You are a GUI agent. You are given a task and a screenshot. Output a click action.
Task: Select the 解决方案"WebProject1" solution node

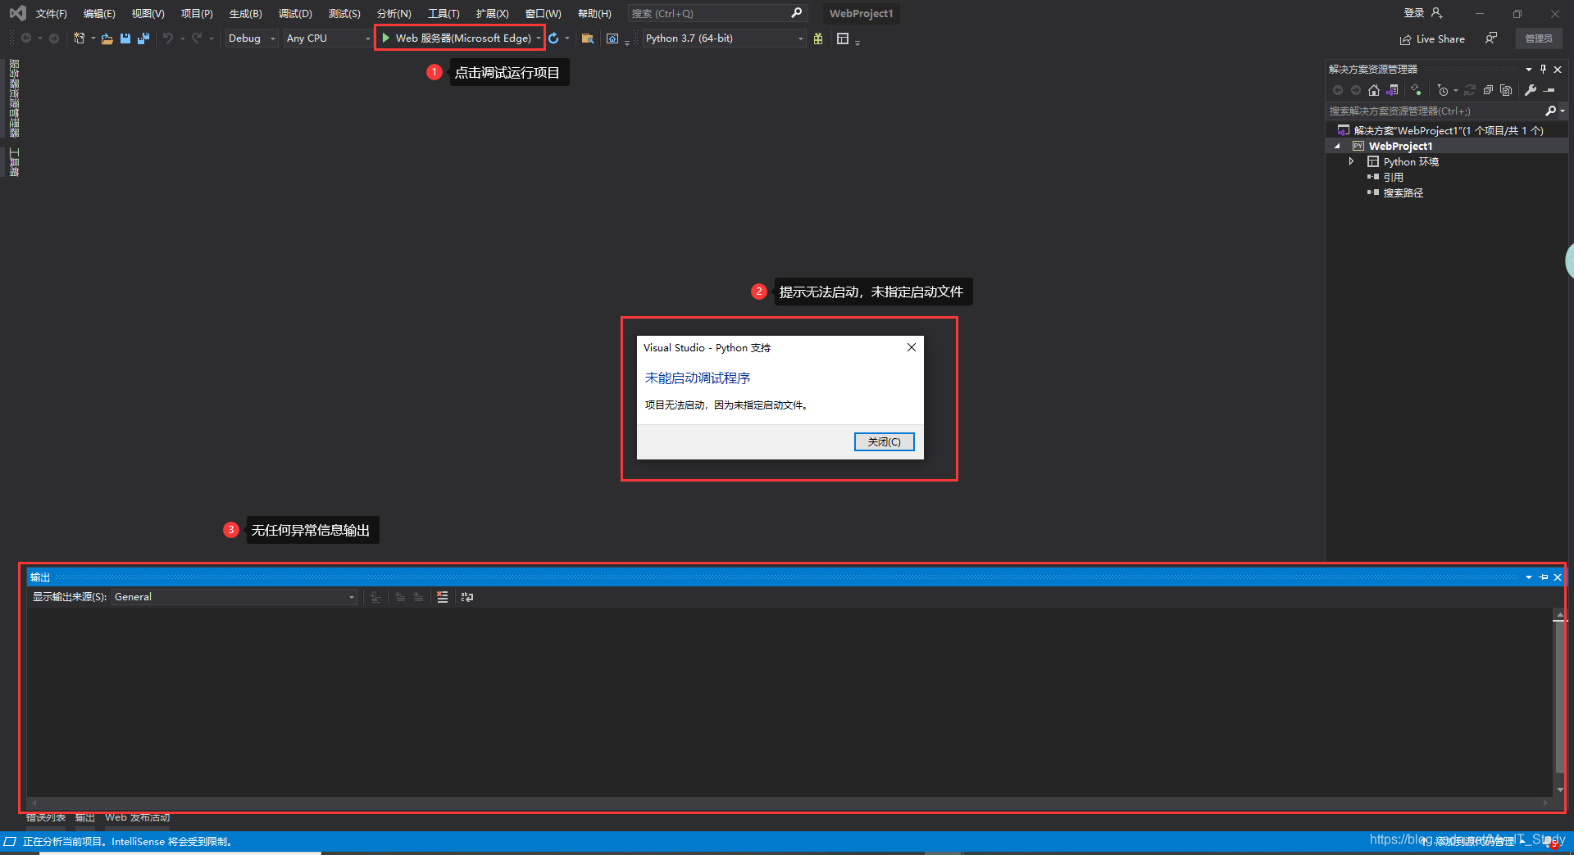[1449, 131]
